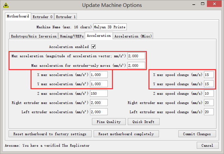Click the application icon in title bar
Viewport: 224px width, 154px height.
coord(6,5)
